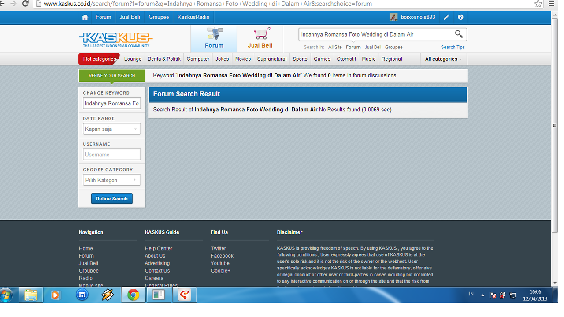
Task: Open the Regional category
Action: pos(392,59)
